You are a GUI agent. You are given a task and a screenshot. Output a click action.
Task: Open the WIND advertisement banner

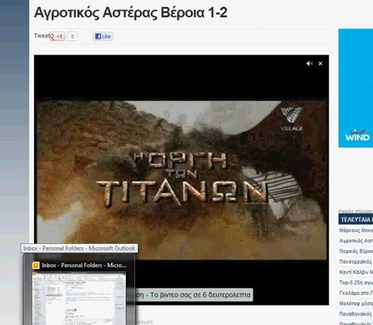coord(355,88)
